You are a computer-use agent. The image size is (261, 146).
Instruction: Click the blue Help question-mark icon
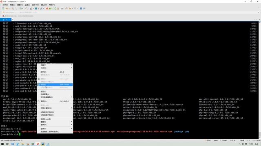coord(81,9)
